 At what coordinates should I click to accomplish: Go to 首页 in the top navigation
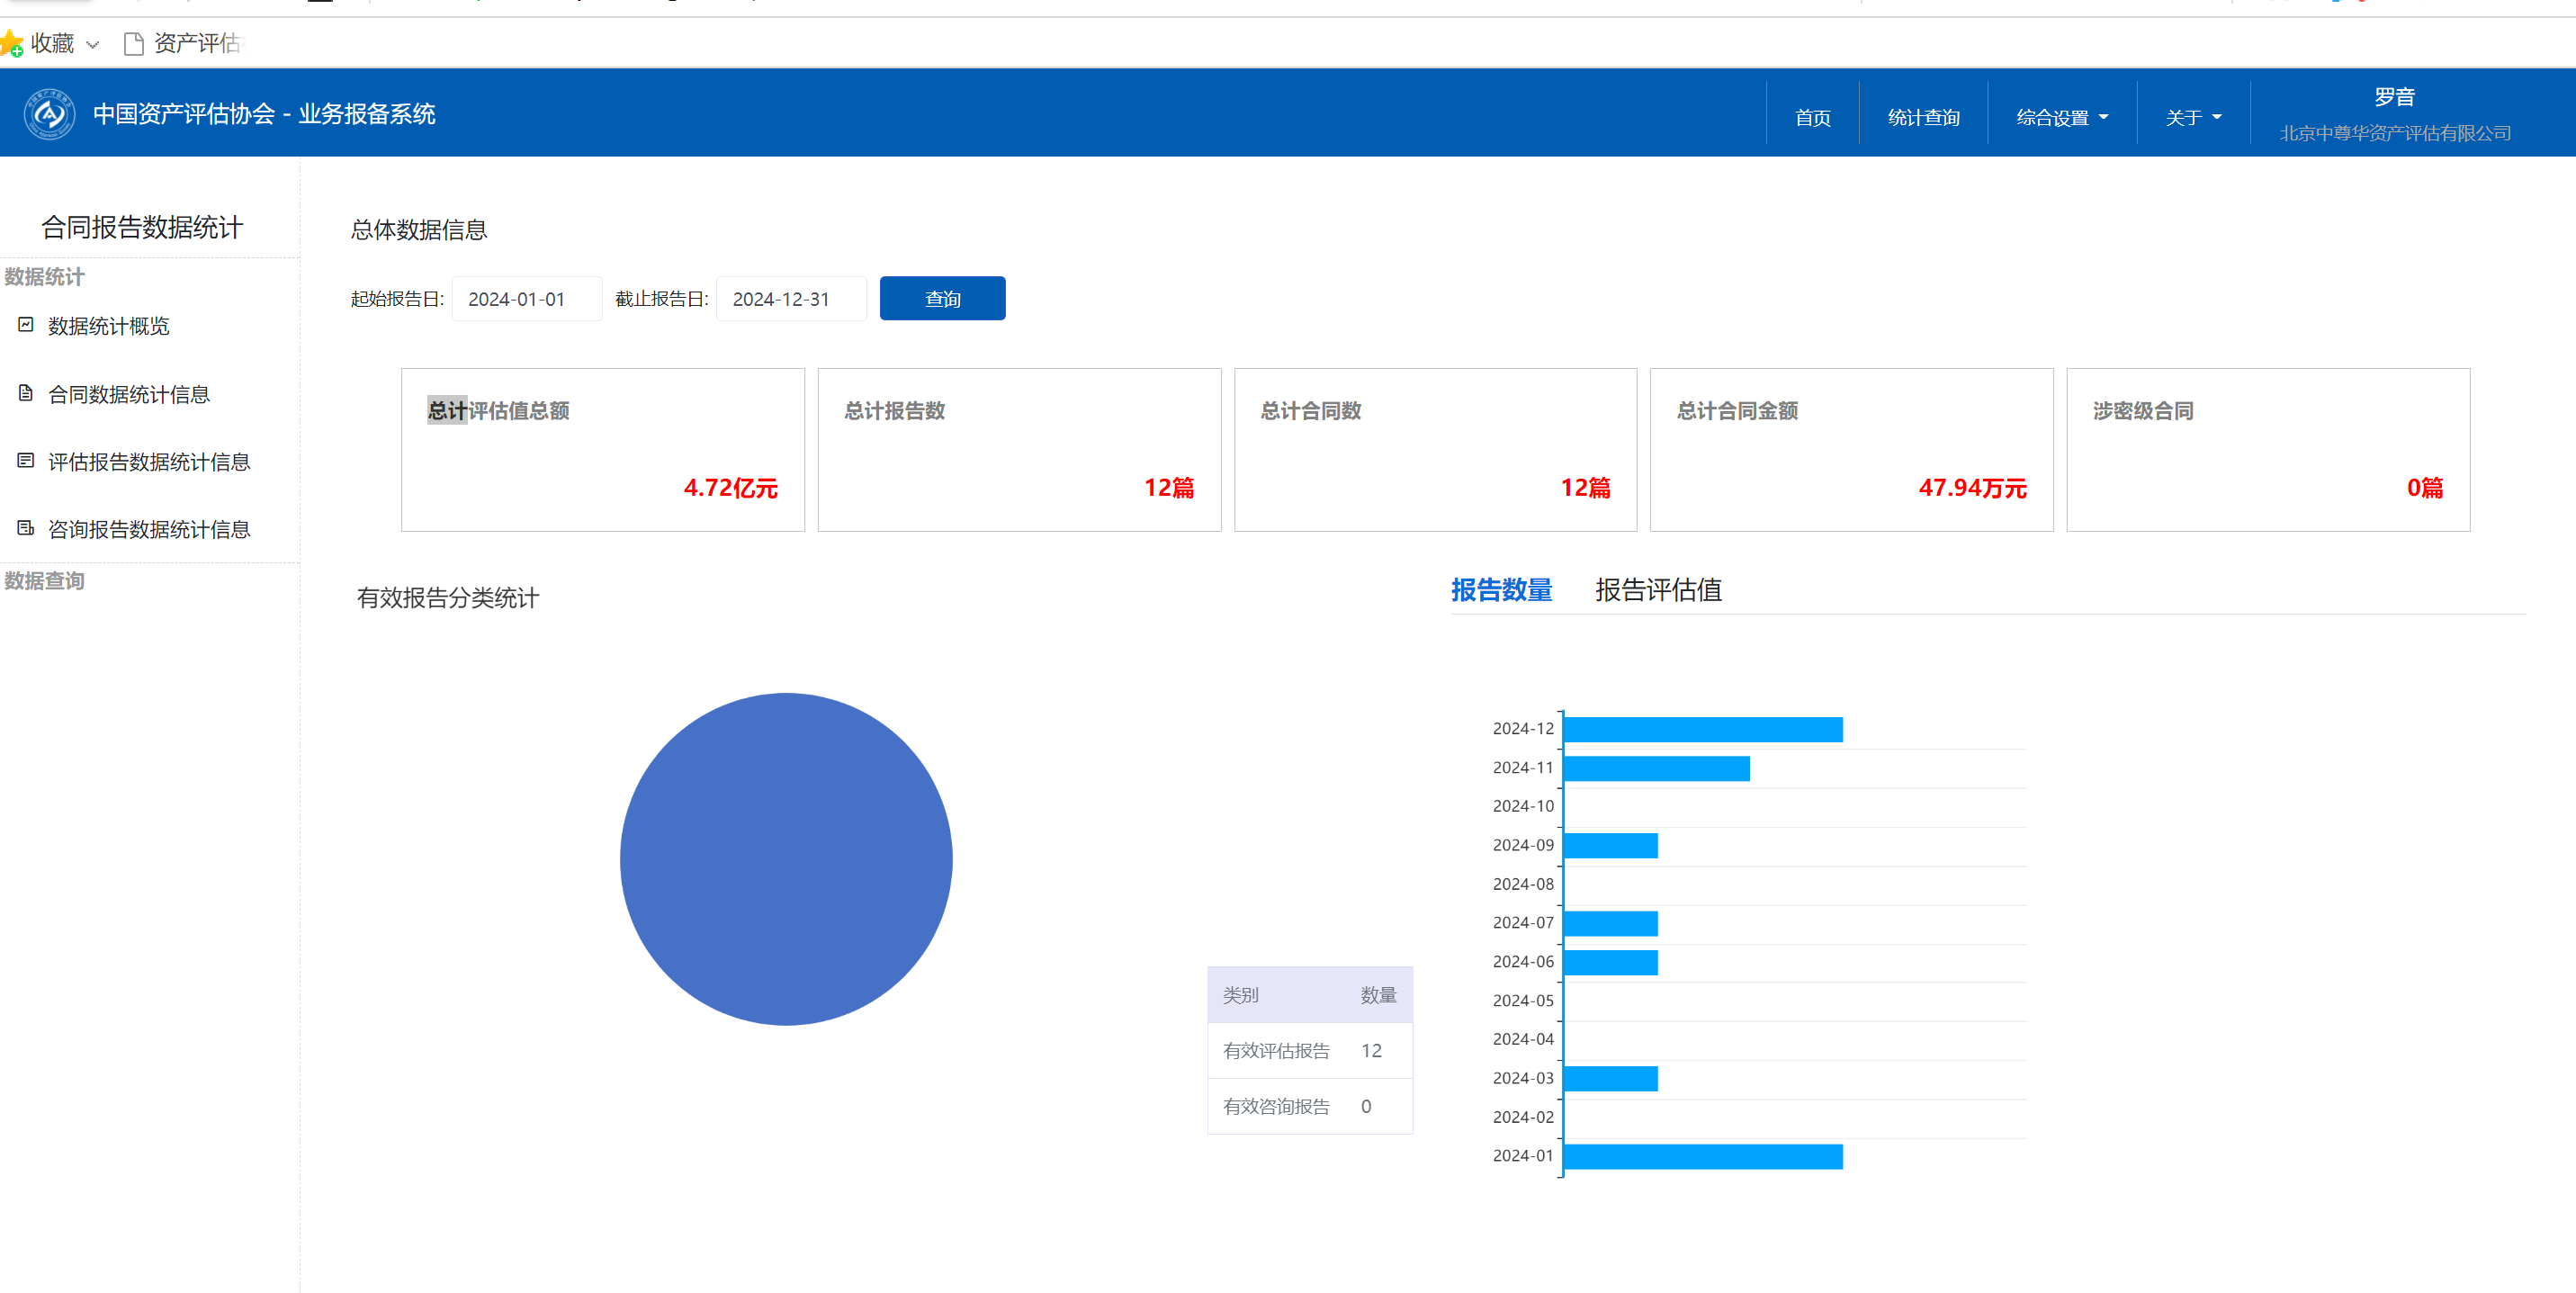point(1812,117)
